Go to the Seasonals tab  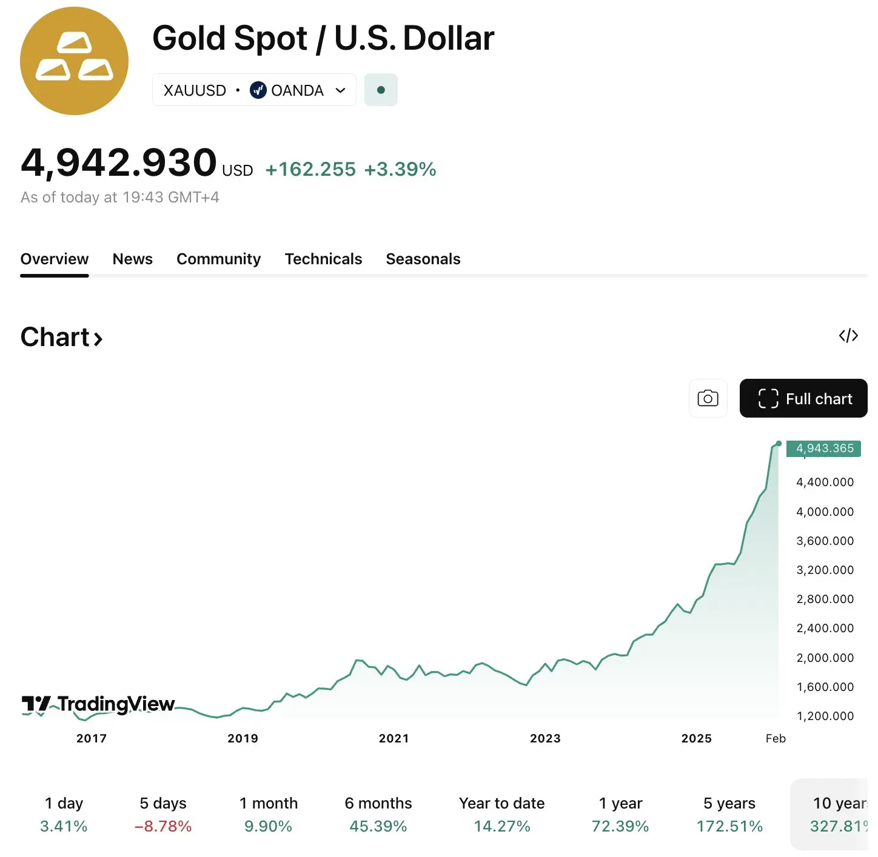pyautogui.click(x=423, y=259)
